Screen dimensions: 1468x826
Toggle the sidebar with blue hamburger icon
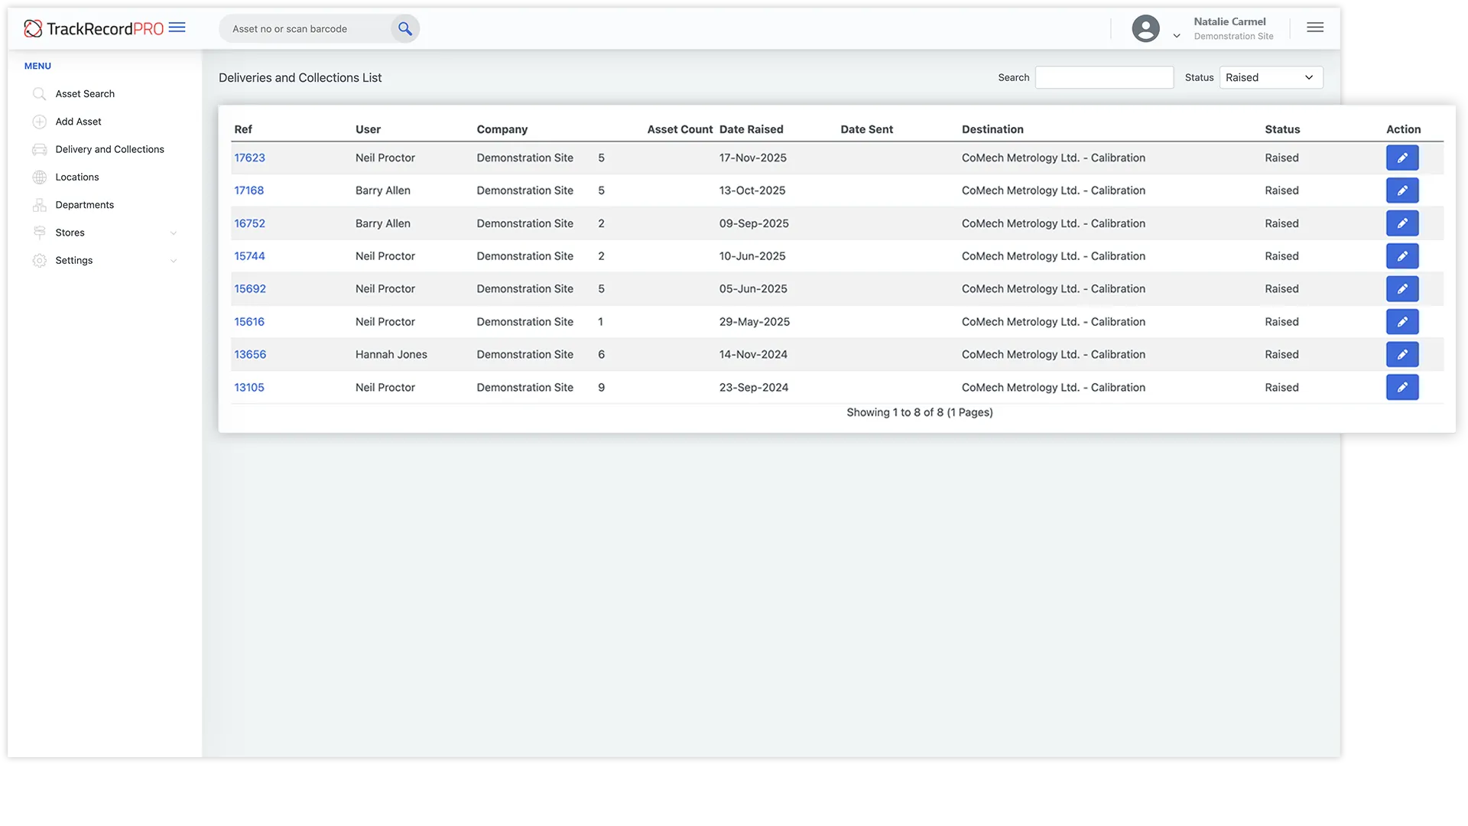(x=177, y=28)
